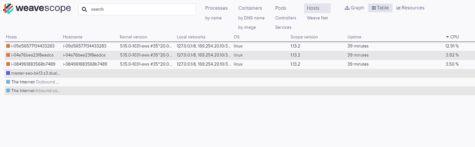
Task: Select host row i-084961883568b7489
Action: [240, 64]
